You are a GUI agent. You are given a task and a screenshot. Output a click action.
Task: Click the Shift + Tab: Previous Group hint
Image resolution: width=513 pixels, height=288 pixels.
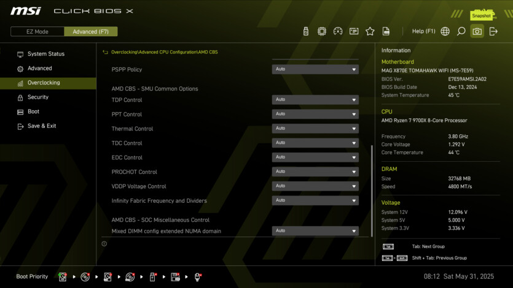[x=439, y=258]
